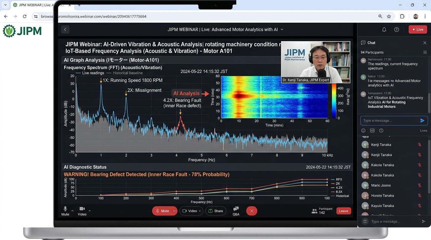Screen dimensions: 431x240
Task: Reload the browser page
Action: (24, 16)
